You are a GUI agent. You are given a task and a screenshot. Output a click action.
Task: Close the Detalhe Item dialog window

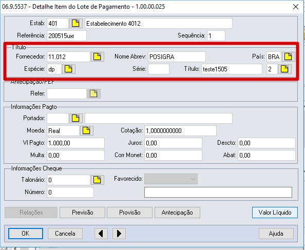(x=296, y=7)
